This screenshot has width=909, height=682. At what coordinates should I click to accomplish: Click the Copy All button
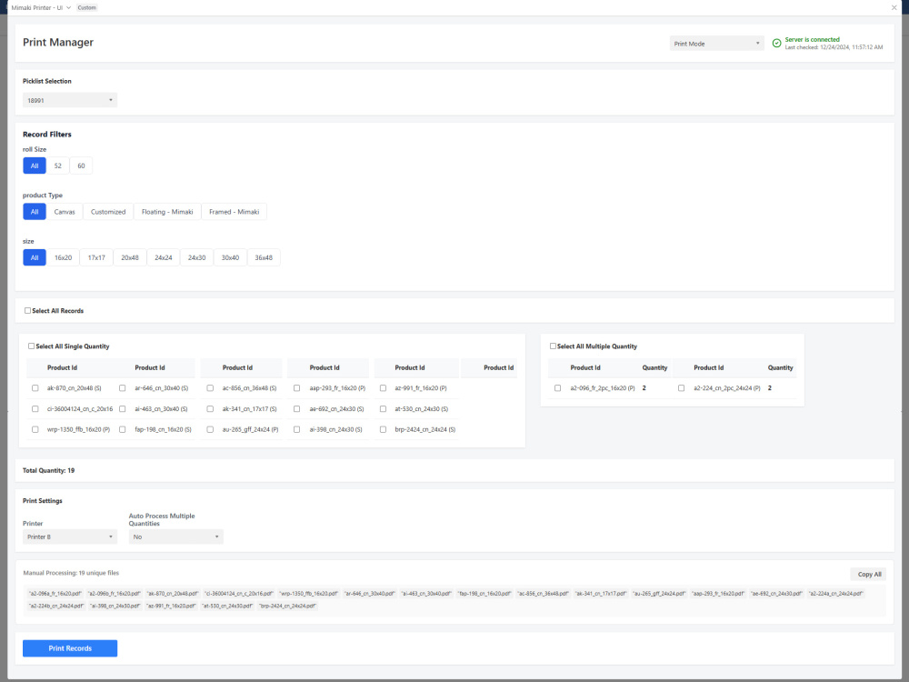pyautogui.click(x=868, y=574)
